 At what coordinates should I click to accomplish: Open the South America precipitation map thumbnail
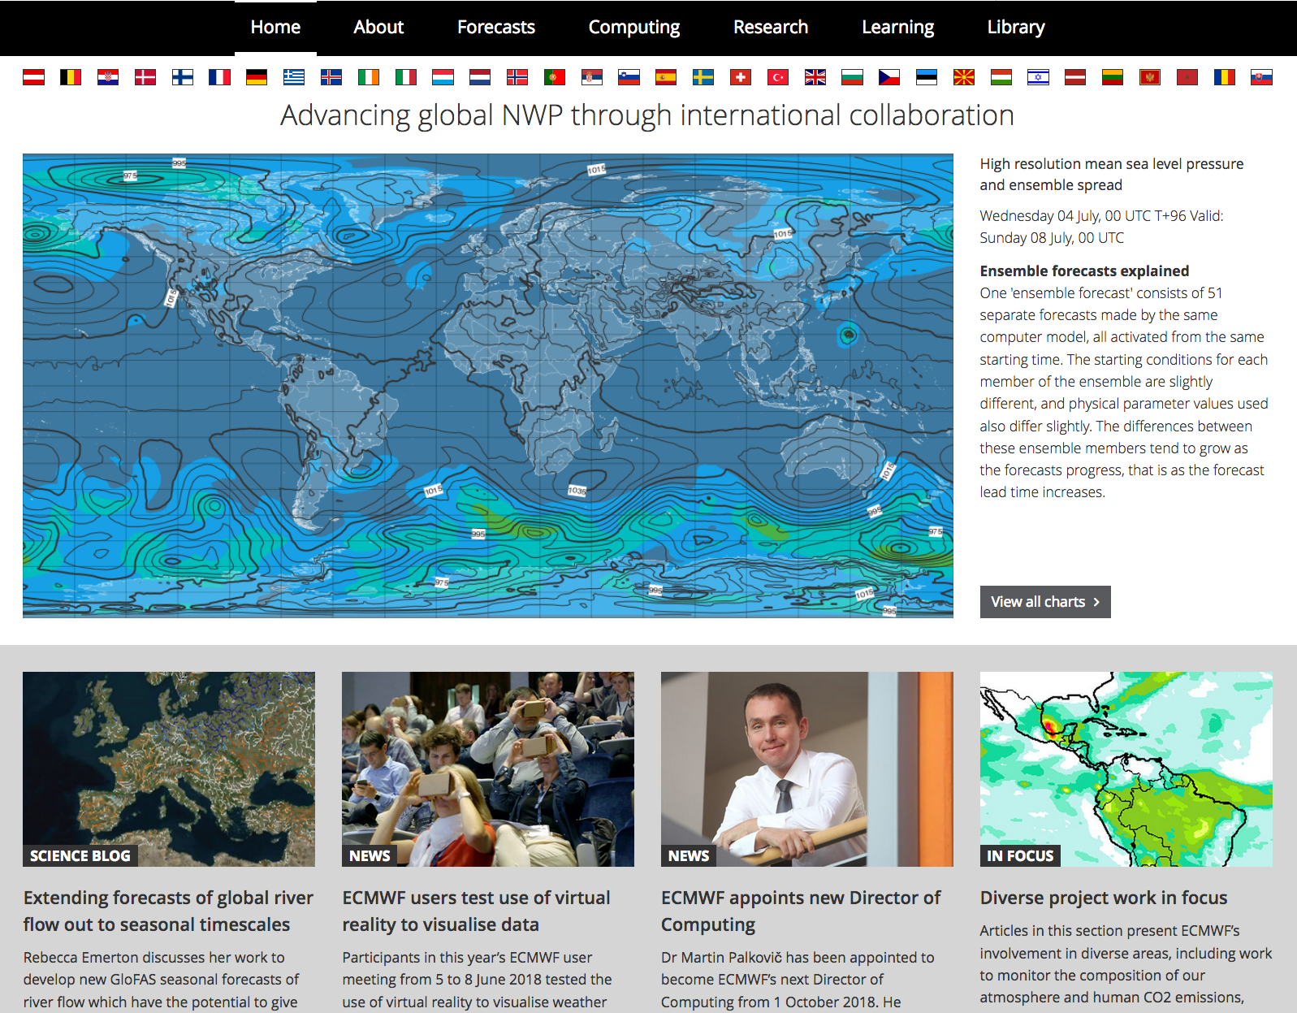pos(1126,769)
